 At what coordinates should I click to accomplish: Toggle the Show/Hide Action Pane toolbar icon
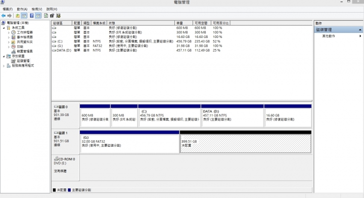pyautogui.click(x=38, y=16)
